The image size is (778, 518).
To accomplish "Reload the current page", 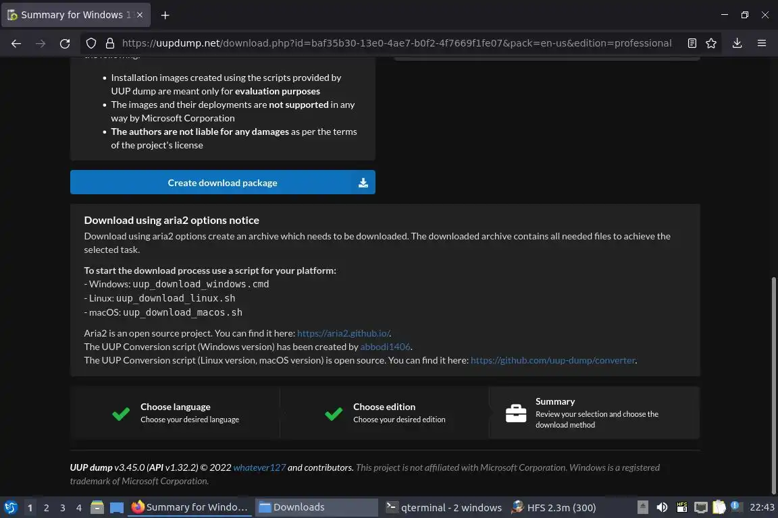I will [65, 44].
